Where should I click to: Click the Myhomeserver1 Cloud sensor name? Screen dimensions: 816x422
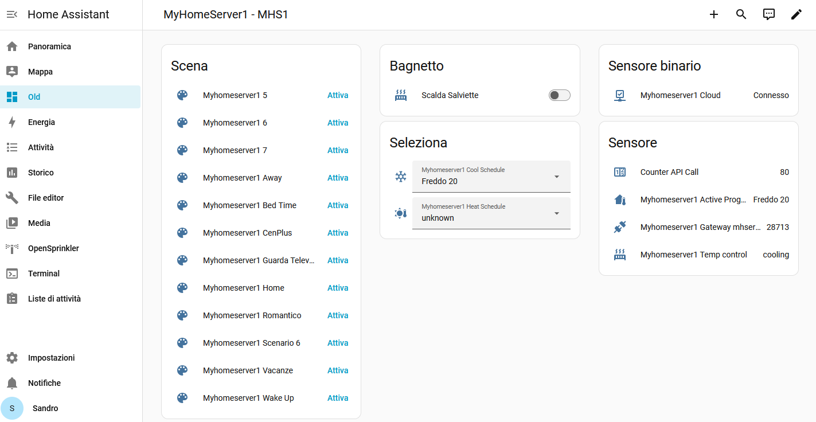[681, 95]
